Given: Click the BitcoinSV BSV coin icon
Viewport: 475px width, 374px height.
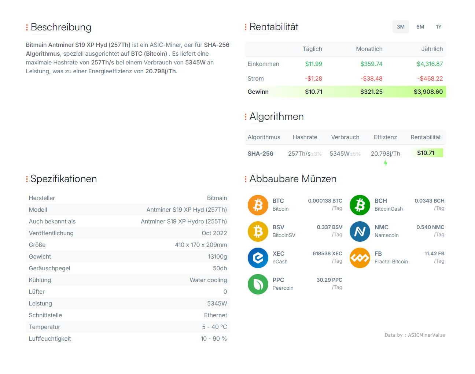Looking at the screenshot, I should click(258, 232).
